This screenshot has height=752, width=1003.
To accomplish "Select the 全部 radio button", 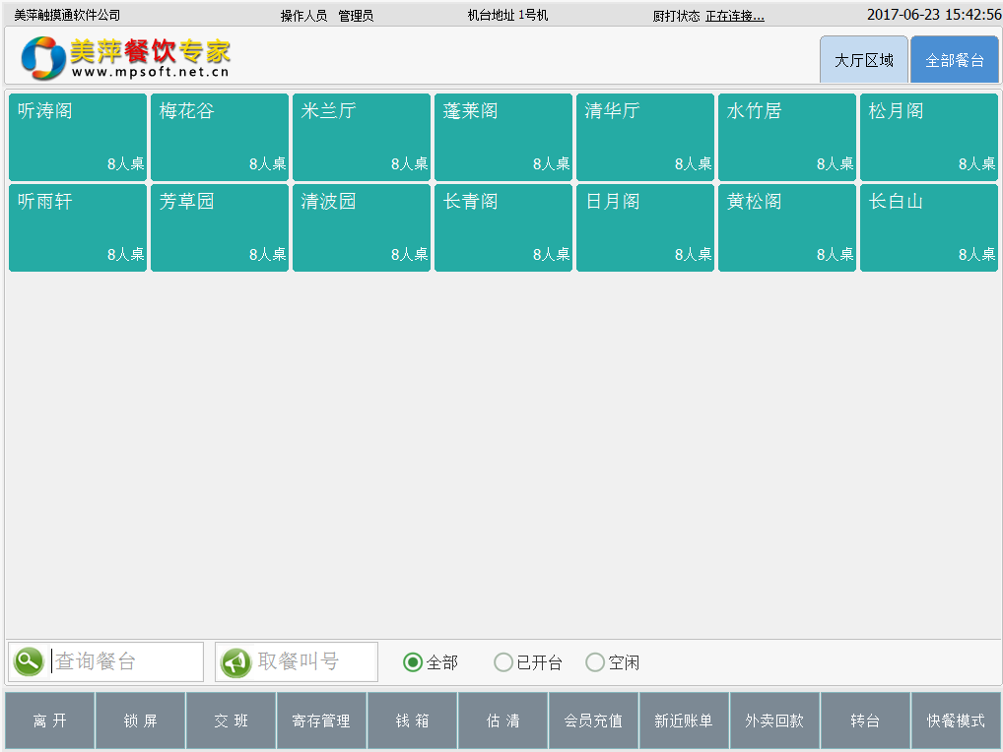I will coord(414,662).
